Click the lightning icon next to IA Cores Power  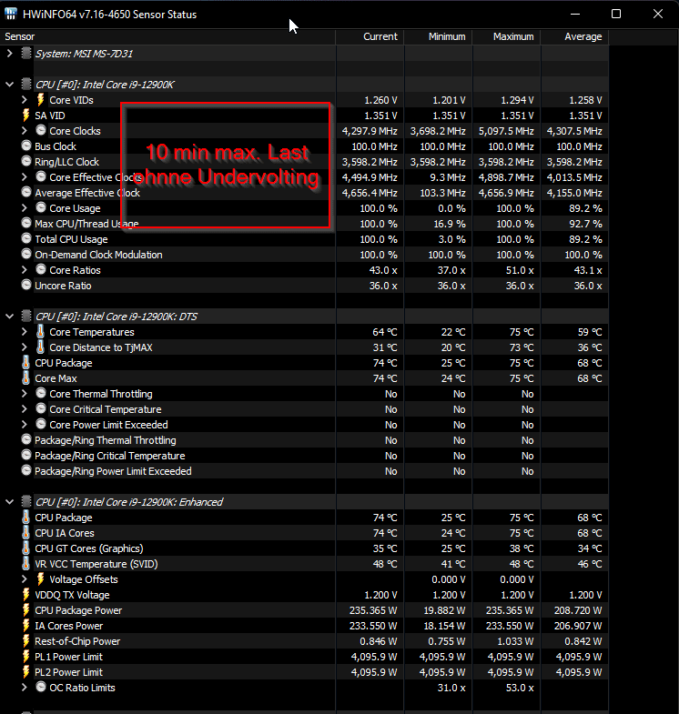(x=26, y=625)
